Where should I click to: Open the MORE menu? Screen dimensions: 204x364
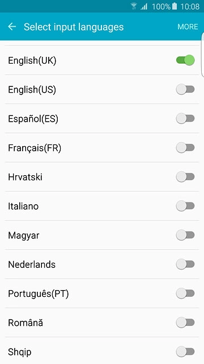point(188,27)
